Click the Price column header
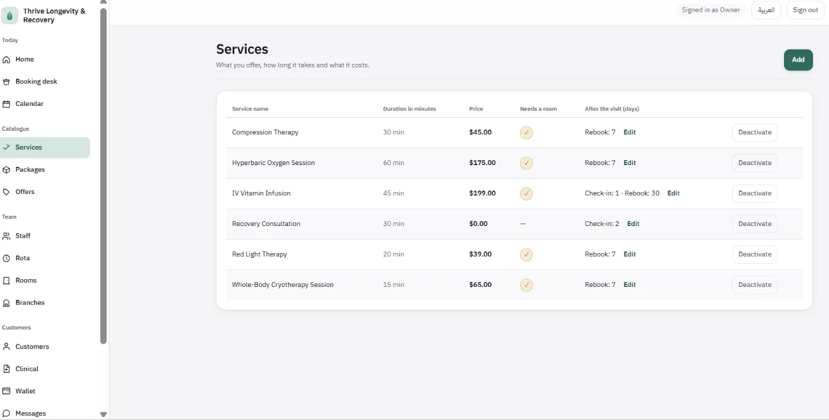 476,109
